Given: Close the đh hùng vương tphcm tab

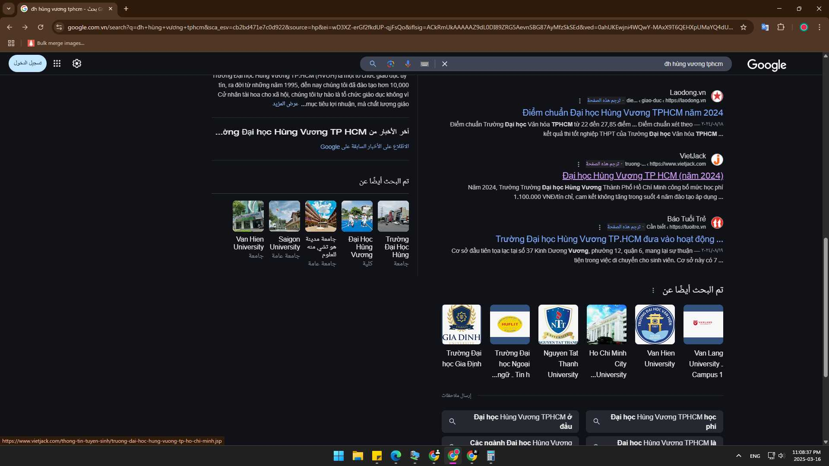Looking at the screenshot, I should (111, 9).
